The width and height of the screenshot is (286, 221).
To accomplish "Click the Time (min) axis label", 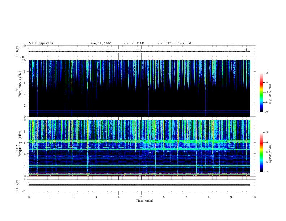I will [144, 200].
